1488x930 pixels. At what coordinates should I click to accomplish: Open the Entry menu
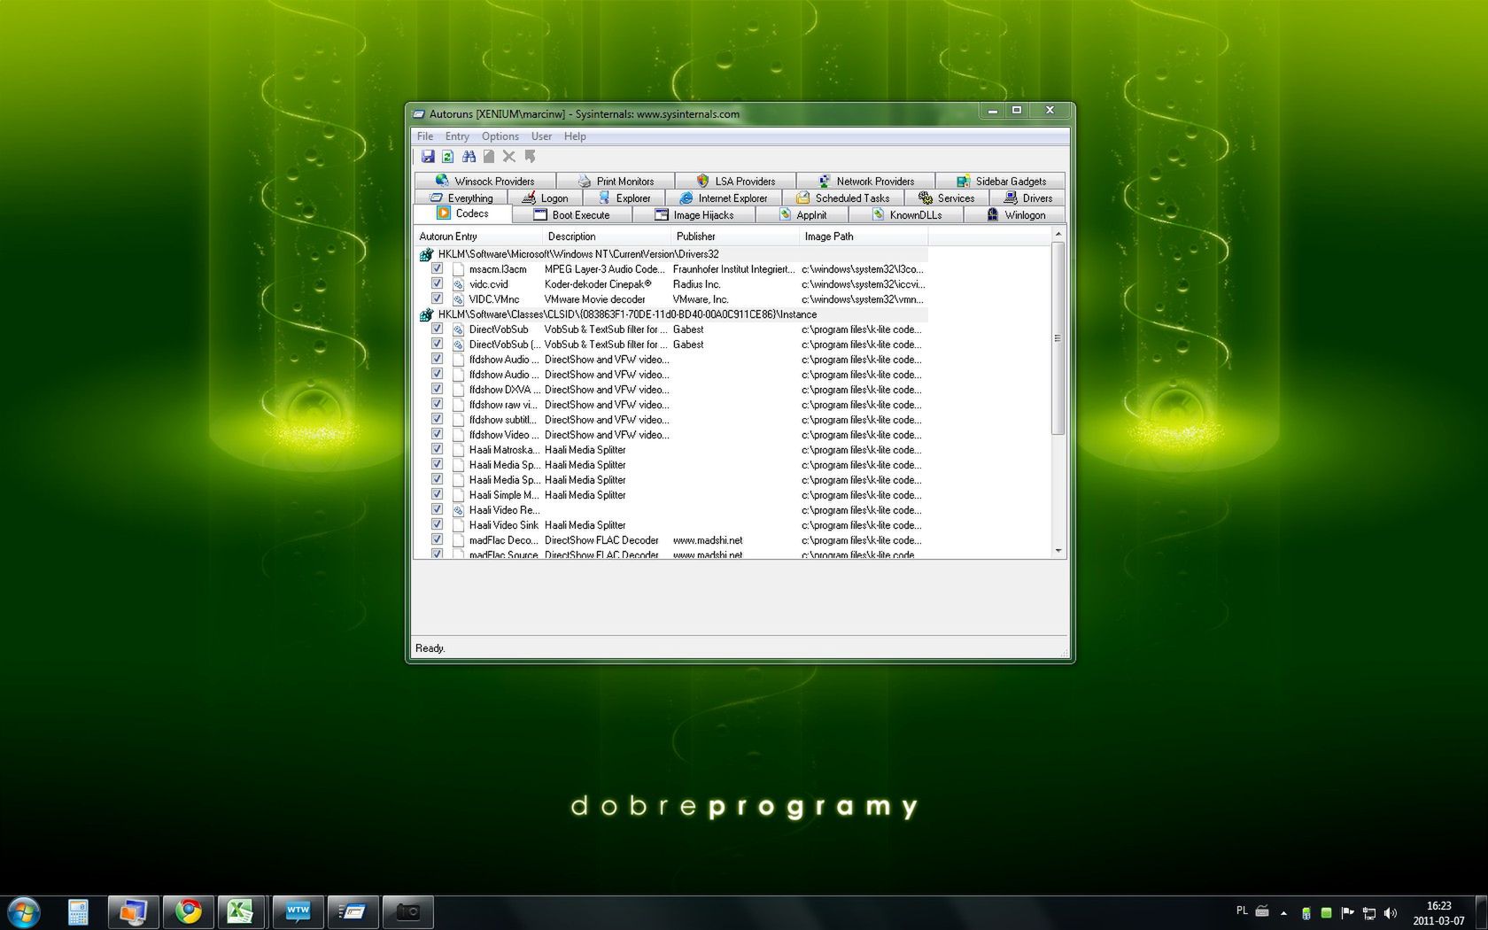pyautogui.click(x=457, y=136)
